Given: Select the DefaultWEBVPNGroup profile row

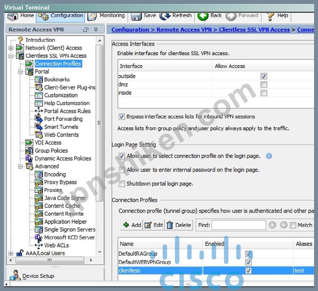Looking at the screenshot, I should [216, 262].
